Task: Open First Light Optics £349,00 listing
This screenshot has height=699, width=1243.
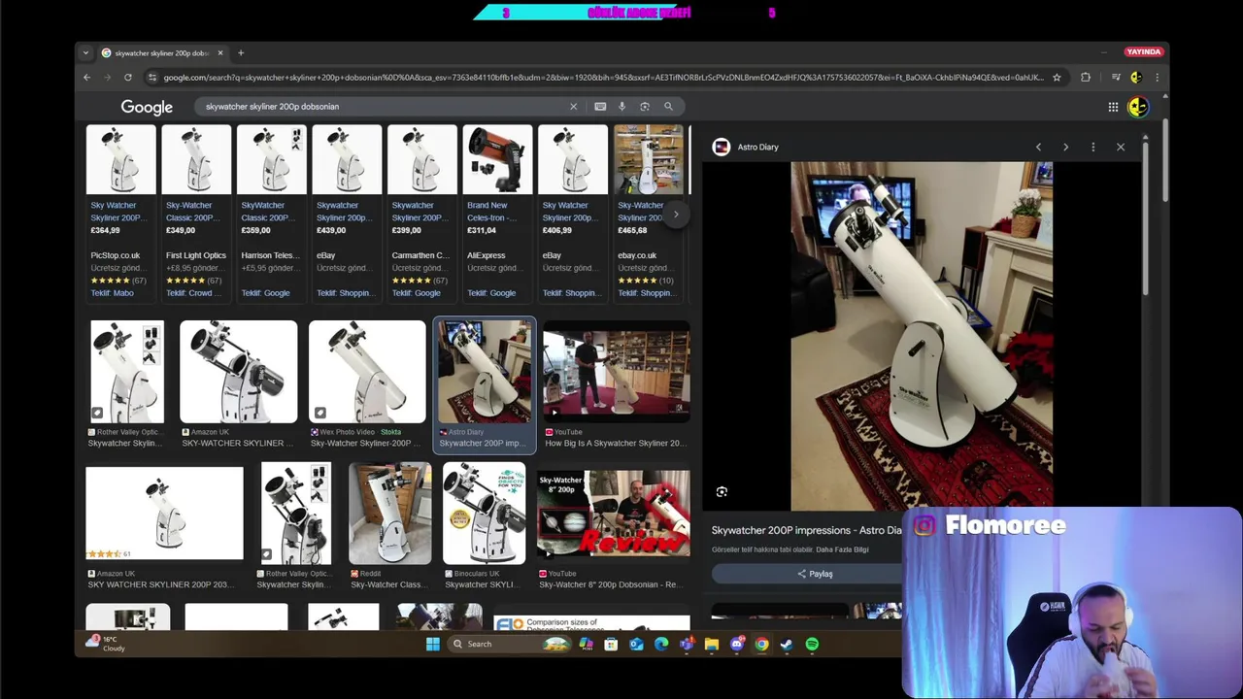Action: (196, 213)
